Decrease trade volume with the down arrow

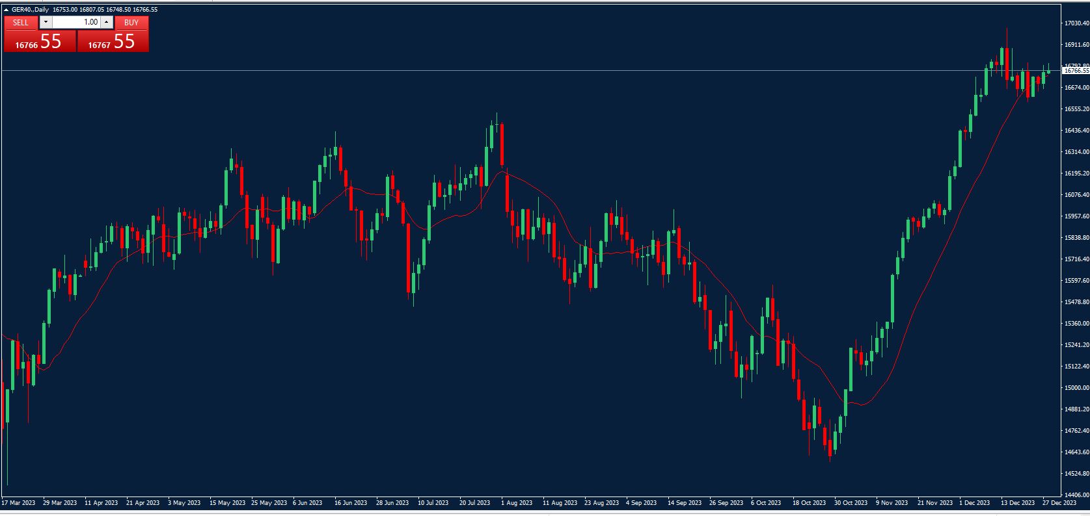coord(46,22)
